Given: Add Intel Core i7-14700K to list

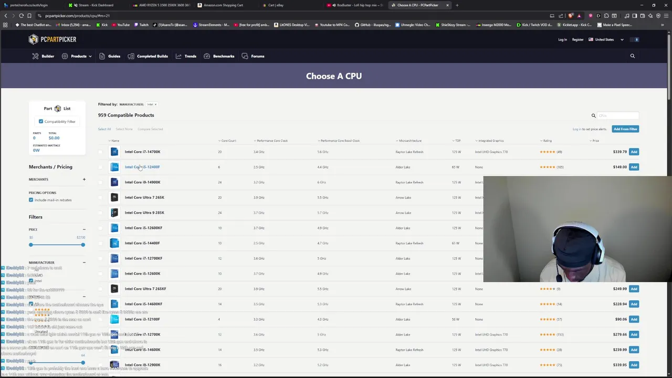Looking at the screenshot, I should tap(634, 152).
